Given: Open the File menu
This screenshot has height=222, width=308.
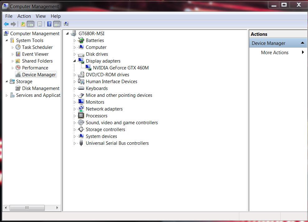Looking at the screenshot, I should pyautogui.click(x=9, y=16).
